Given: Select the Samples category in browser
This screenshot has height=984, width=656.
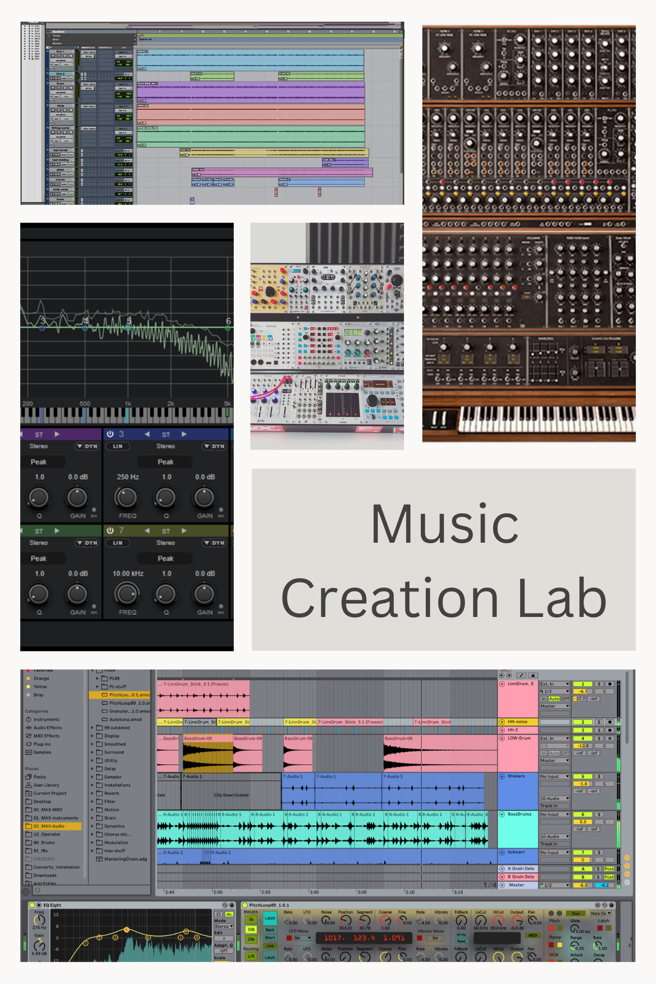Looking at the screenshot, I should (x=42, y=752).
